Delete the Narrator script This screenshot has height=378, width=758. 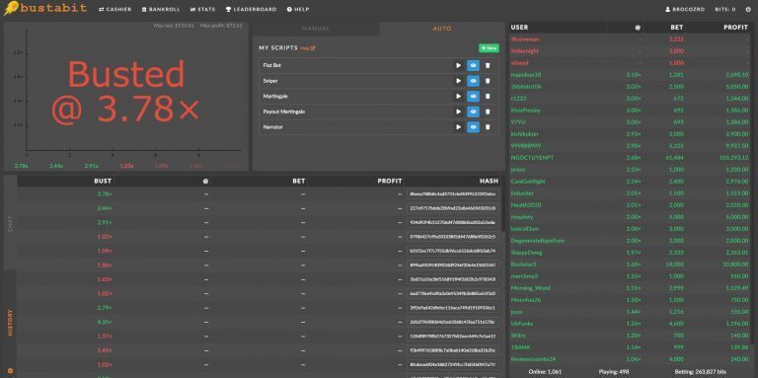[488, 127]
